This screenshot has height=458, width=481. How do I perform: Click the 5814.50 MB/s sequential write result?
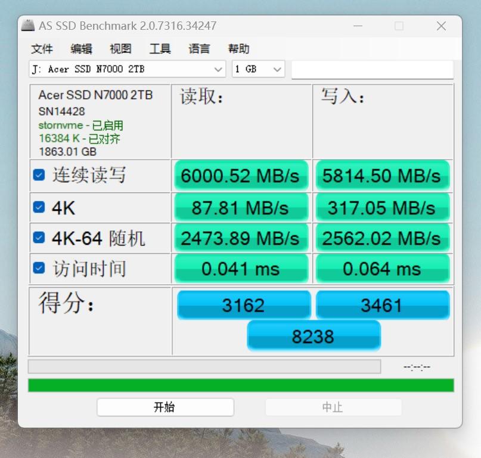pyautogui.click(x=383, y=176)
